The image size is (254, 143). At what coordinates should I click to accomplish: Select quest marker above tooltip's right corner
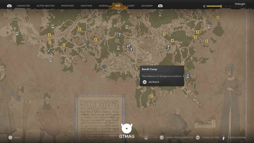(183, 63)
